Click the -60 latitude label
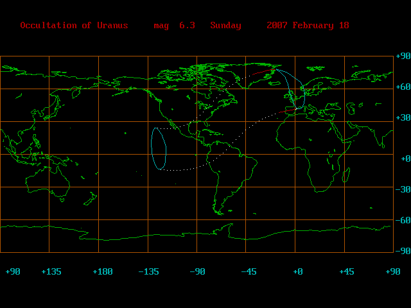411x308 pixels. pyautogui.click(x=401, y=220)
